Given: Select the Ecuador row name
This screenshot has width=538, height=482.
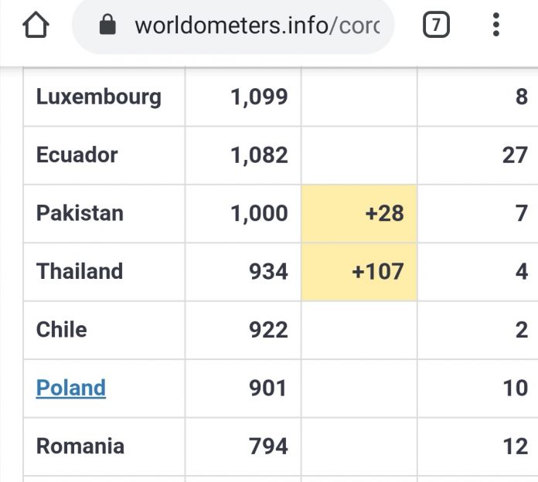Looking at the screenshot, I should tap(77, 154).
